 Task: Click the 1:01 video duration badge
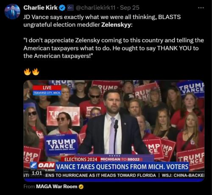pyautogui.click(x=37, y=173)
